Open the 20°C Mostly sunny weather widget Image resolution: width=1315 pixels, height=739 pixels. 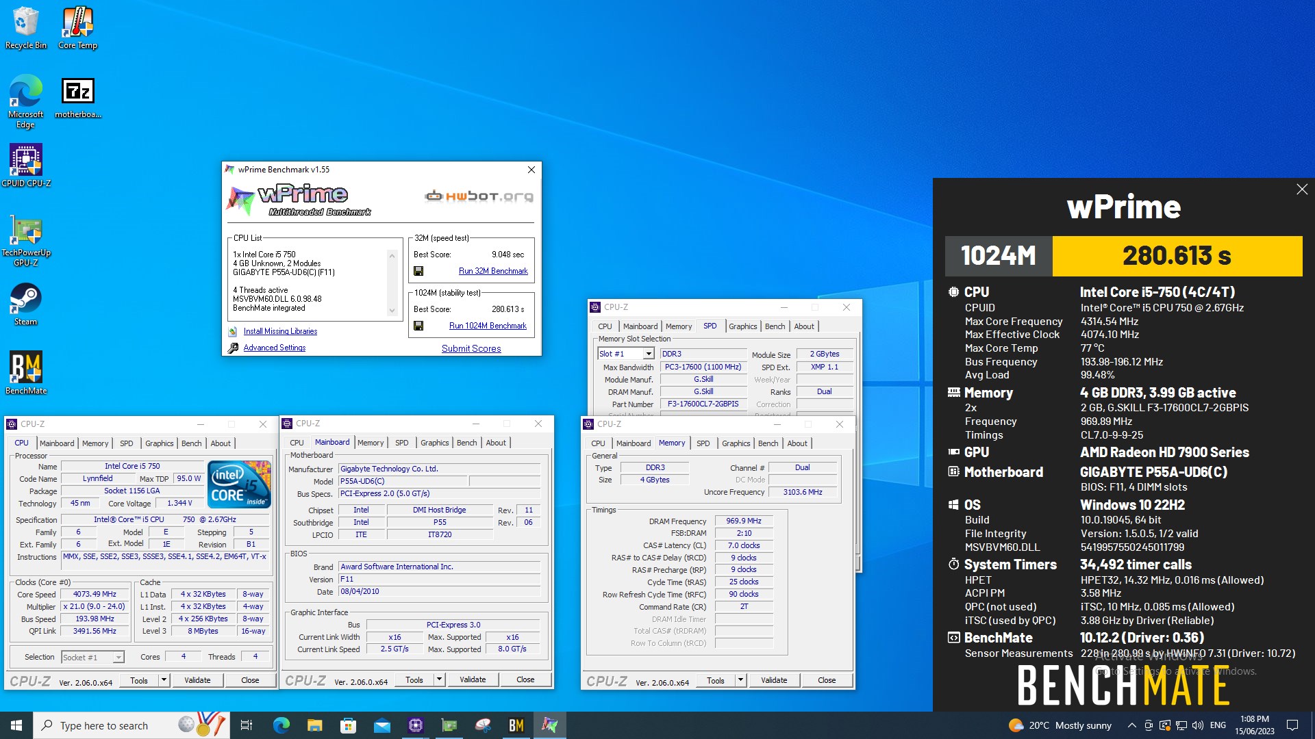(1060, 725)
